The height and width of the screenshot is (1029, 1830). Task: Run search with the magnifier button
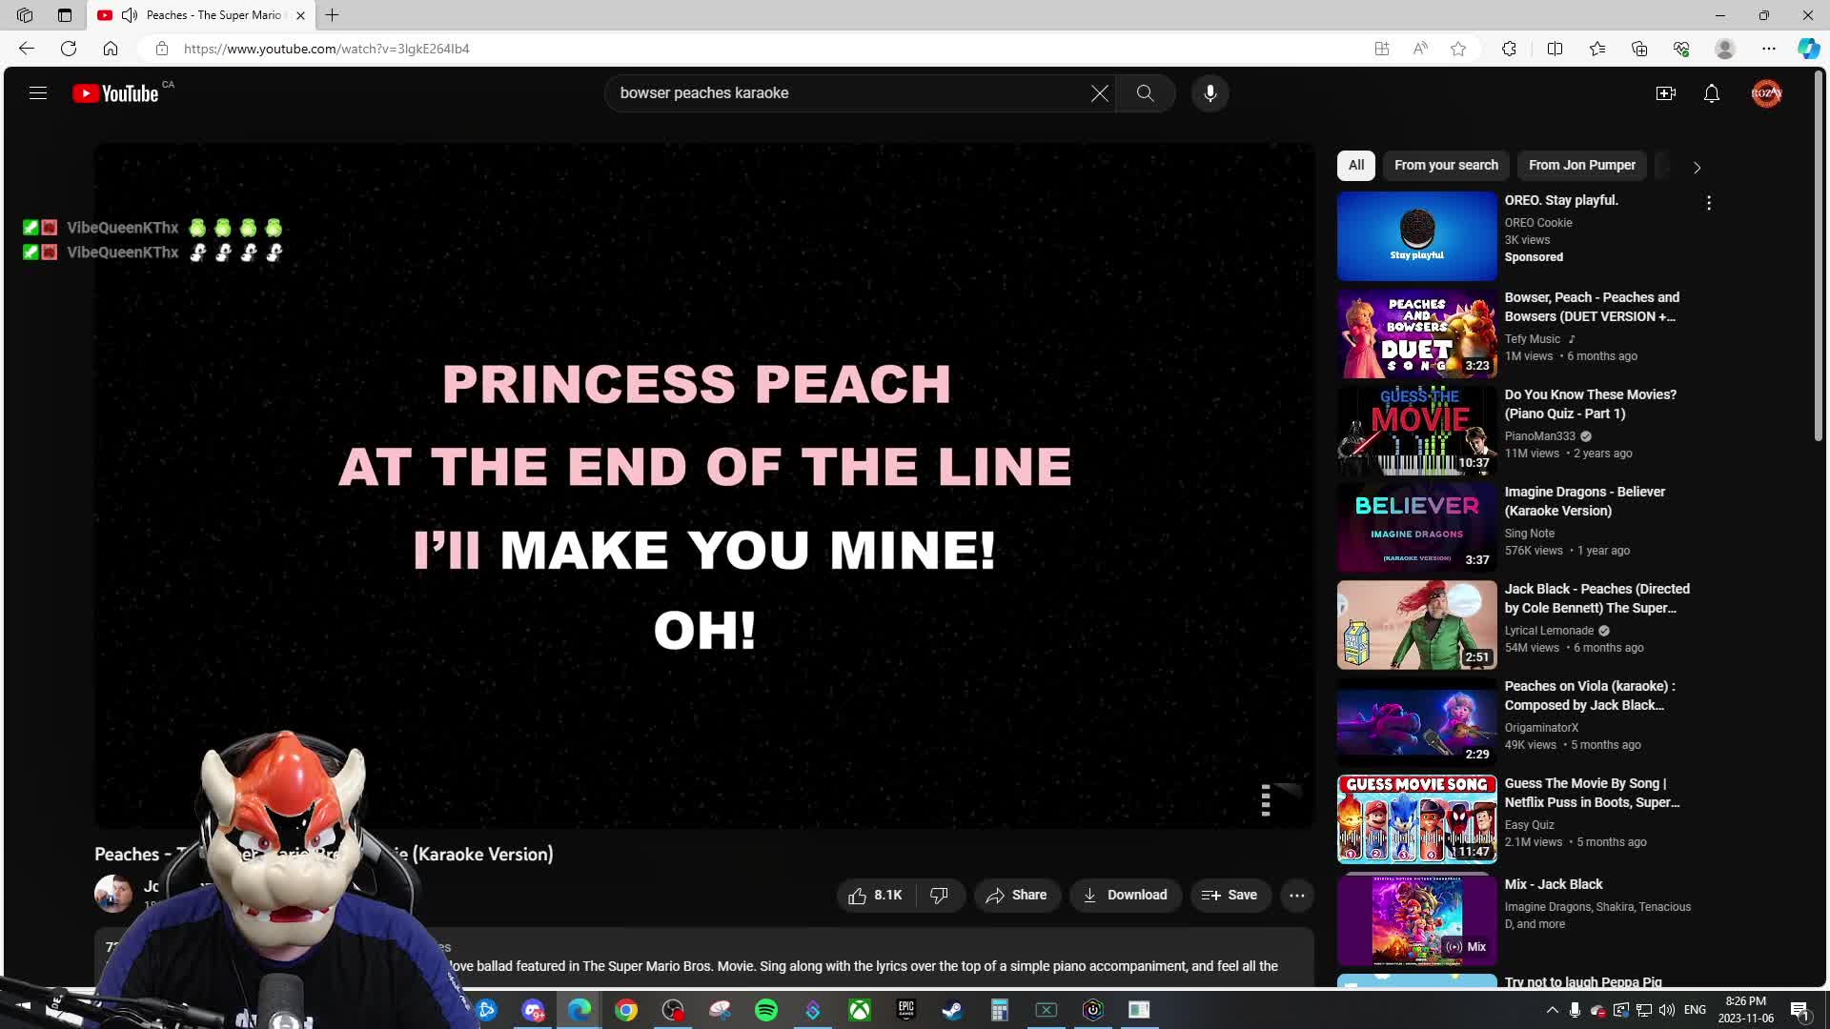(x=1145, y=93)
